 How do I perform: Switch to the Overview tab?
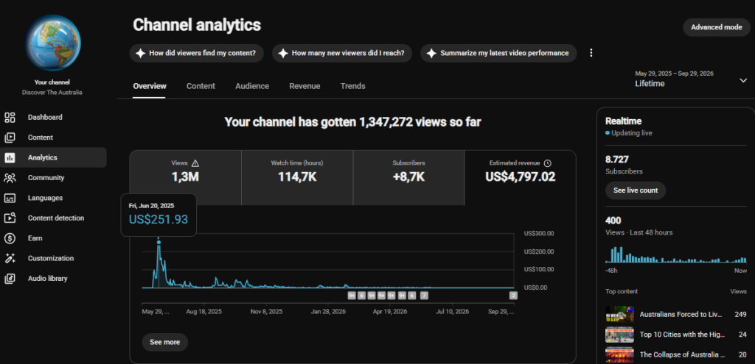149,87
